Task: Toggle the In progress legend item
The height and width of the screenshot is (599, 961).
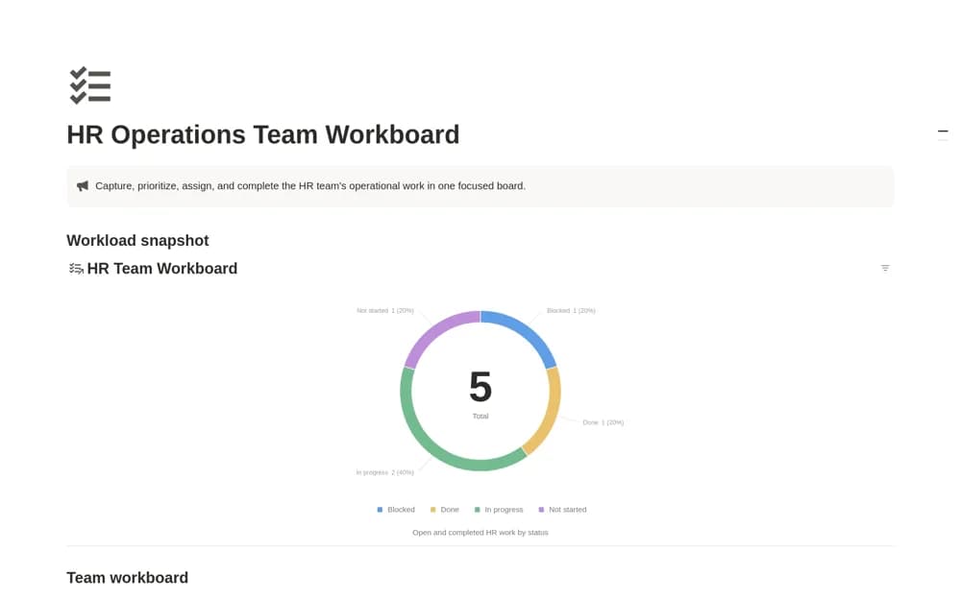Action: (498, 510)
